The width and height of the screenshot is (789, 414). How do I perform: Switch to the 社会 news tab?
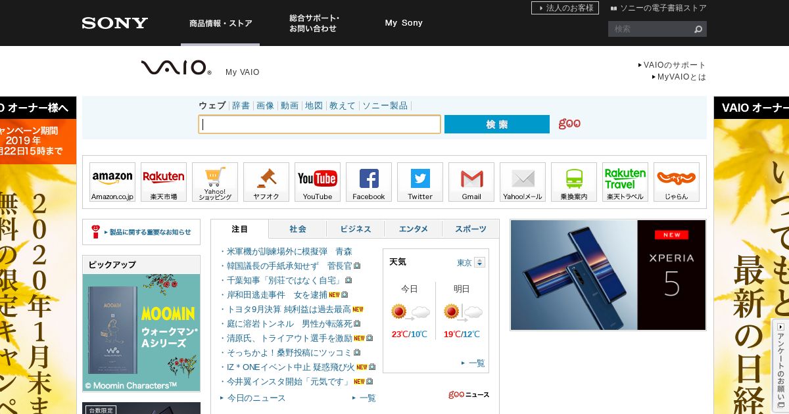298,229
